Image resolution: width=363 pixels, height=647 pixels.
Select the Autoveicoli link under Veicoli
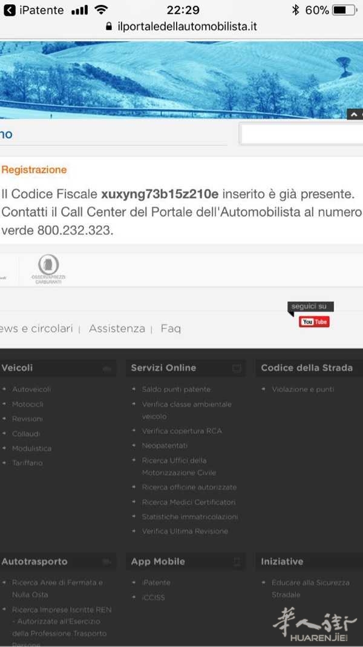(31, 390)
